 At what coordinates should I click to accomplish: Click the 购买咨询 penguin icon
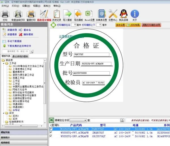point(124,14)
